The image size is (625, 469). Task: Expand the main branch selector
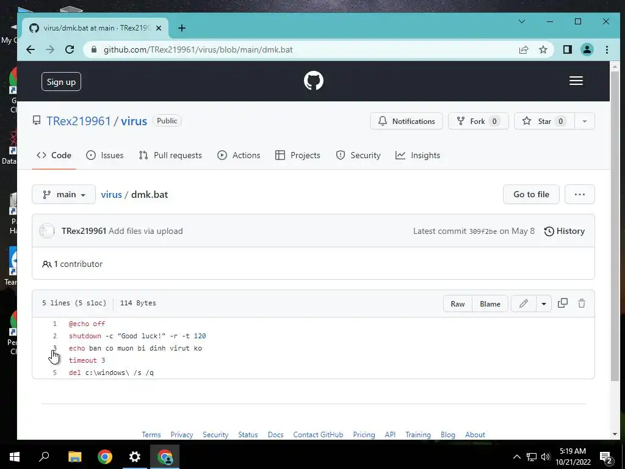click(63, 194)
